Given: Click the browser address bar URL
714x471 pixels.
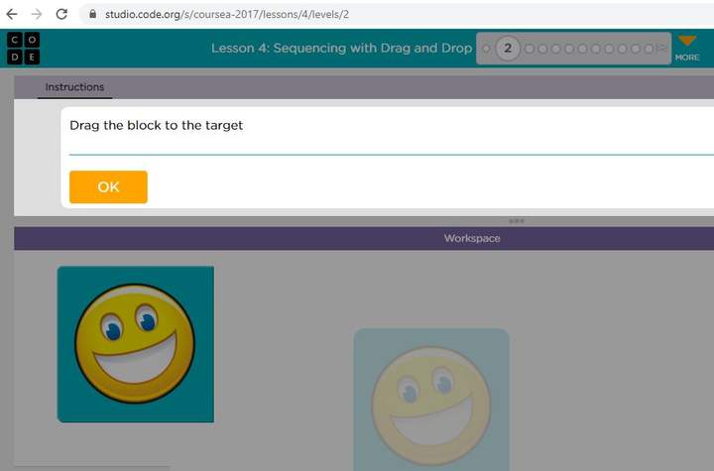Looking at the screenshot, I should coord(226,15).
